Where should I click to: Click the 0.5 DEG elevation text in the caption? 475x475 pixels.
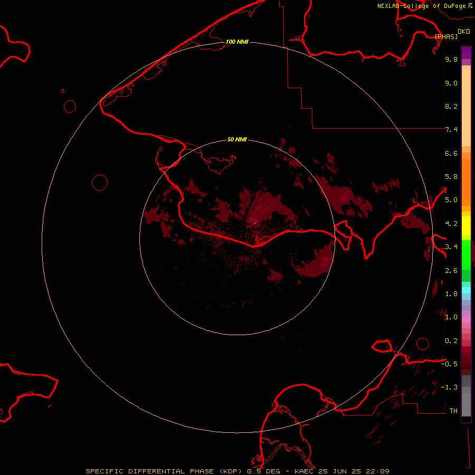pyautogui.click(x=264, y=471)
